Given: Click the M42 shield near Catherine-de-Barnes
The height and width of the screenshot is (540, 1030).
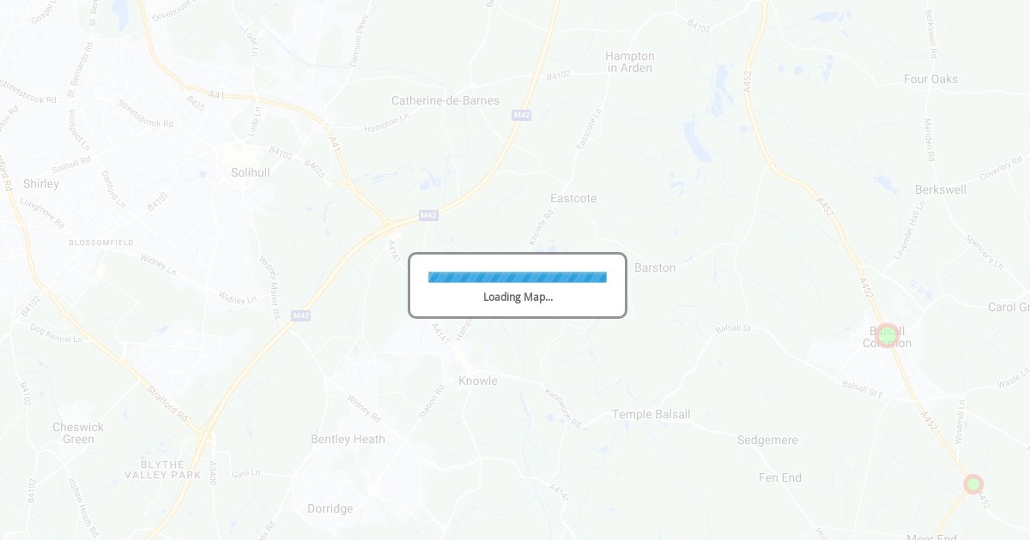Looking at the screenshot, I should click(x=521, y=115).
